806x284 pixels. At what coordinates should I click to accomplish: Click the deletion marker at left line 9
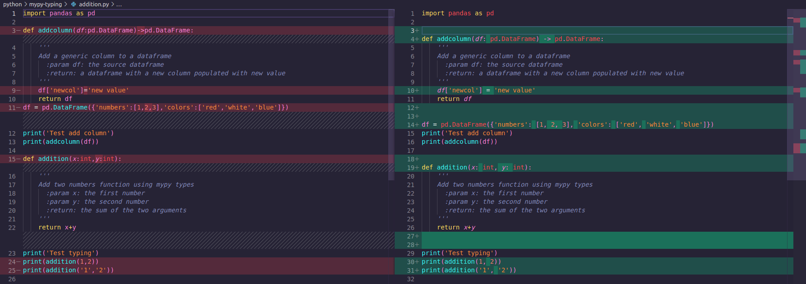(18, 91)
